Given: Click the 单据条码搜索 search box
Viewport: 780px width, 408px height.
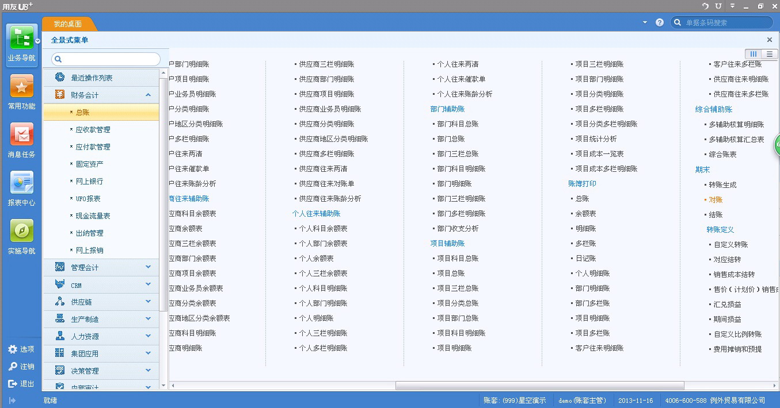Looking at the screenshot, I should tap(722, 22).
